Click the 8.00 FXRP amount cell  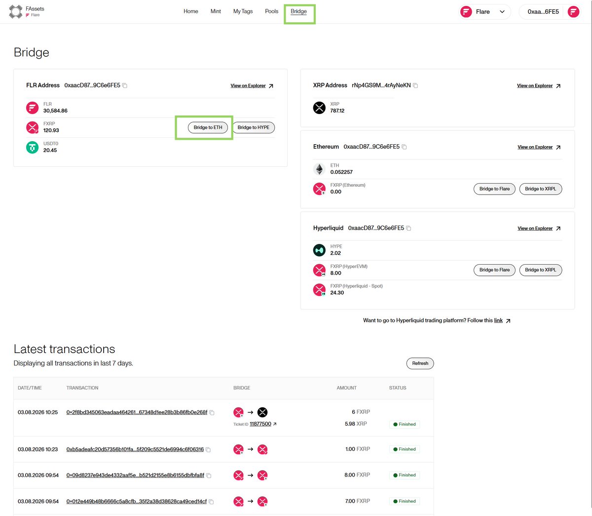357,475
